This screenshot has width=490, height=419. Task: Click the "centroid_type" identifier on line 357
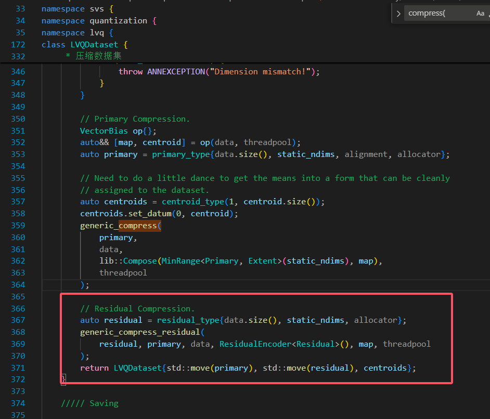point(192,202)
